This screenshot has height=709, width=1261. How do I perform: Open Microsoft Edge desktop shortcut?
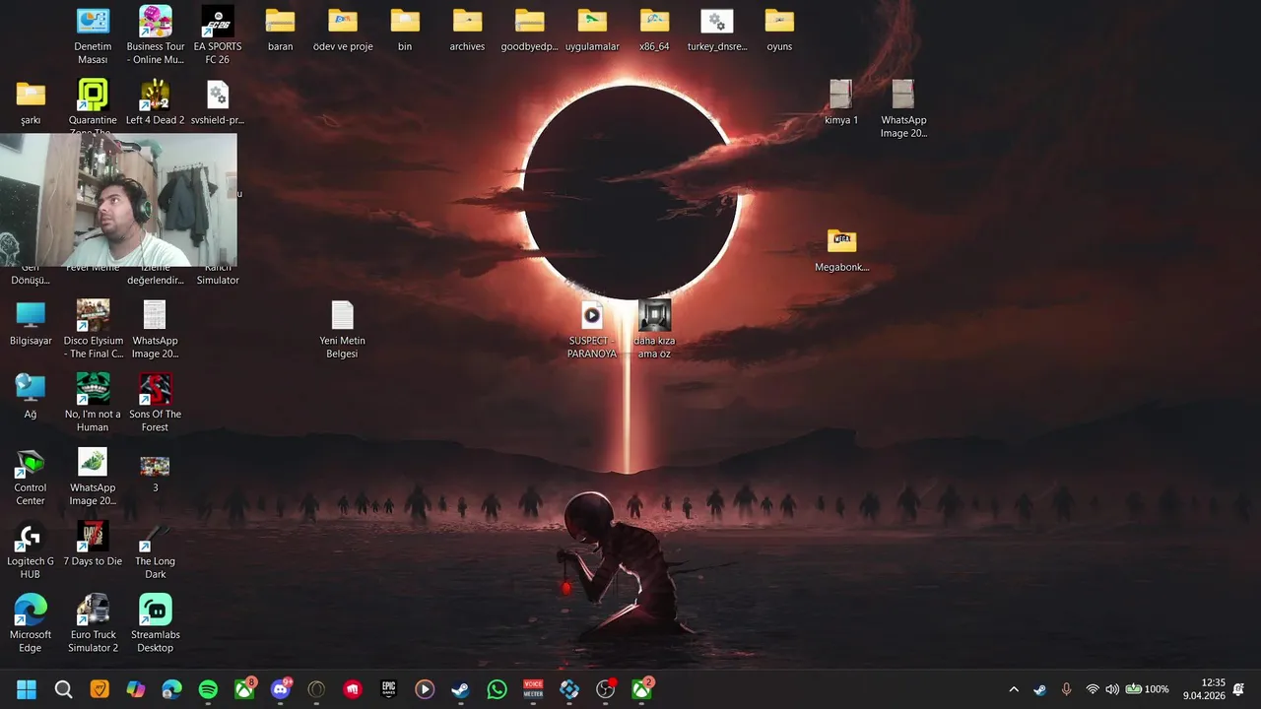click(31, 623)
